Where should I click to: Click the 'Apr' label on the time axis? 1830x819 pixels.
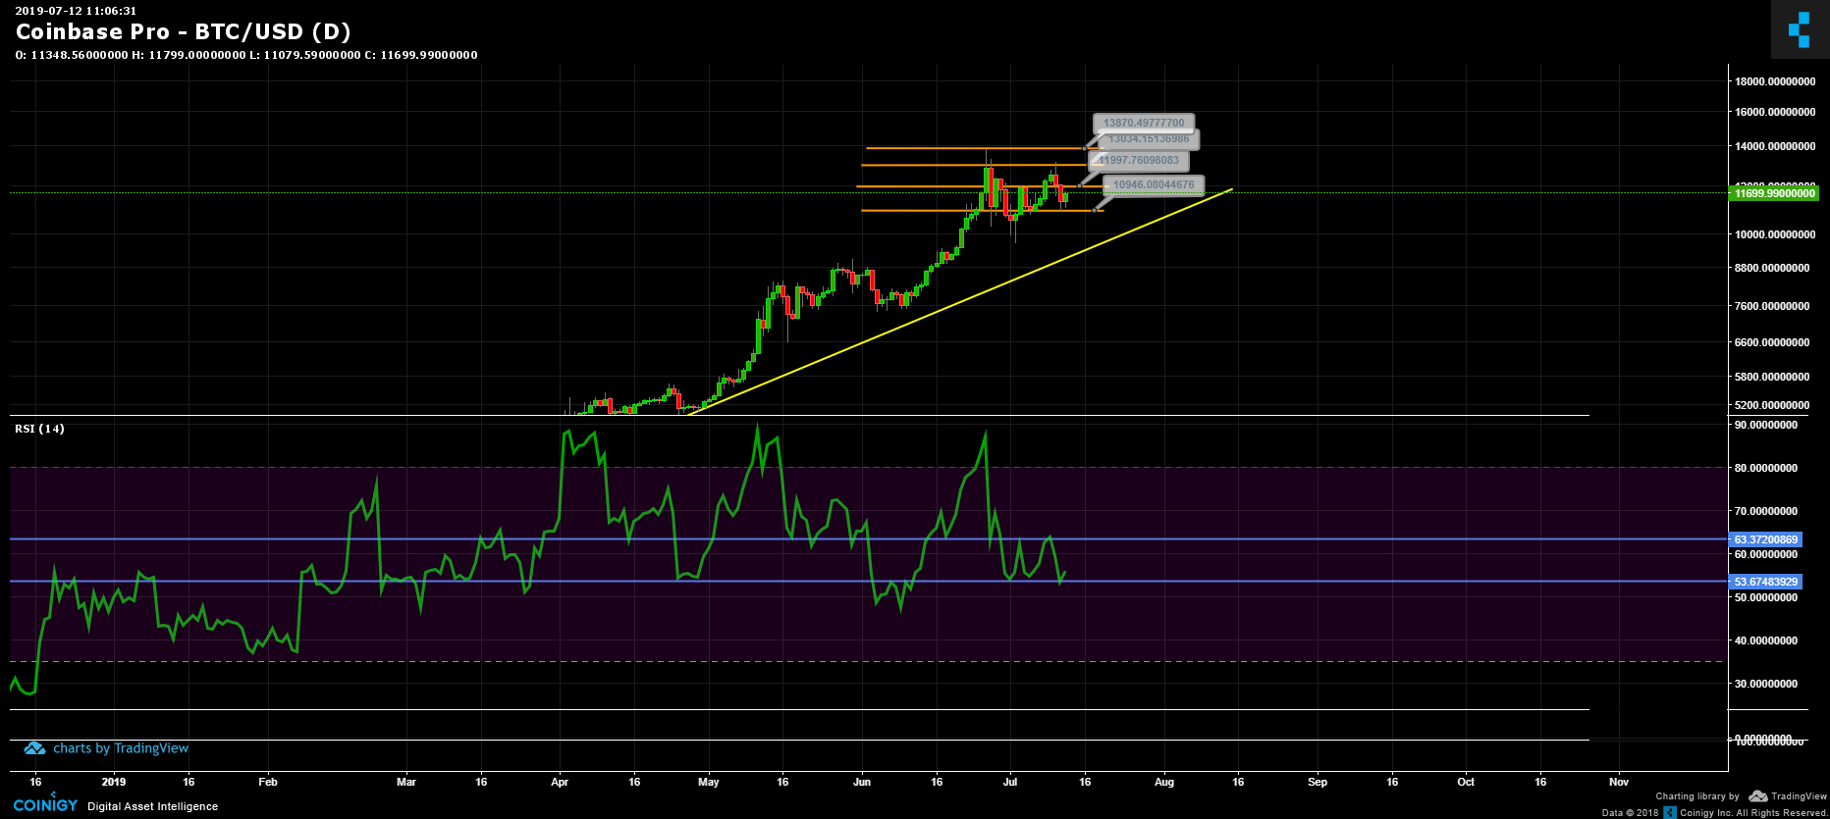(x=560, y=782)
